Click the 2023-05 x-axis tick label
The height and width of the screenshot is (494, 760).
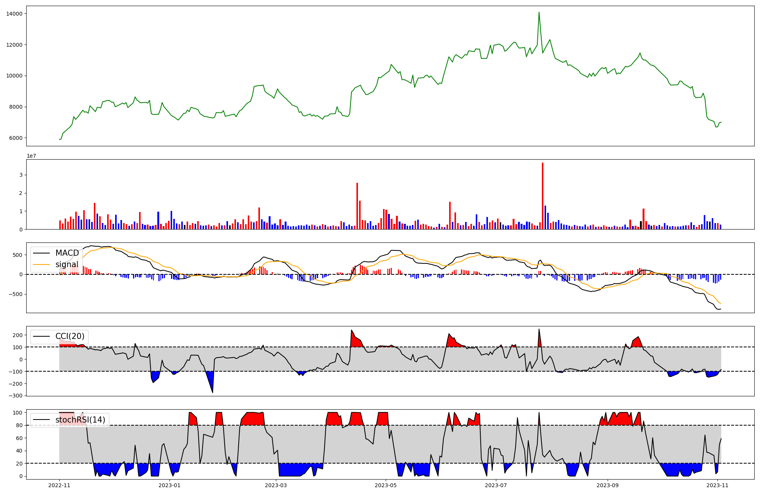[386, 485]
